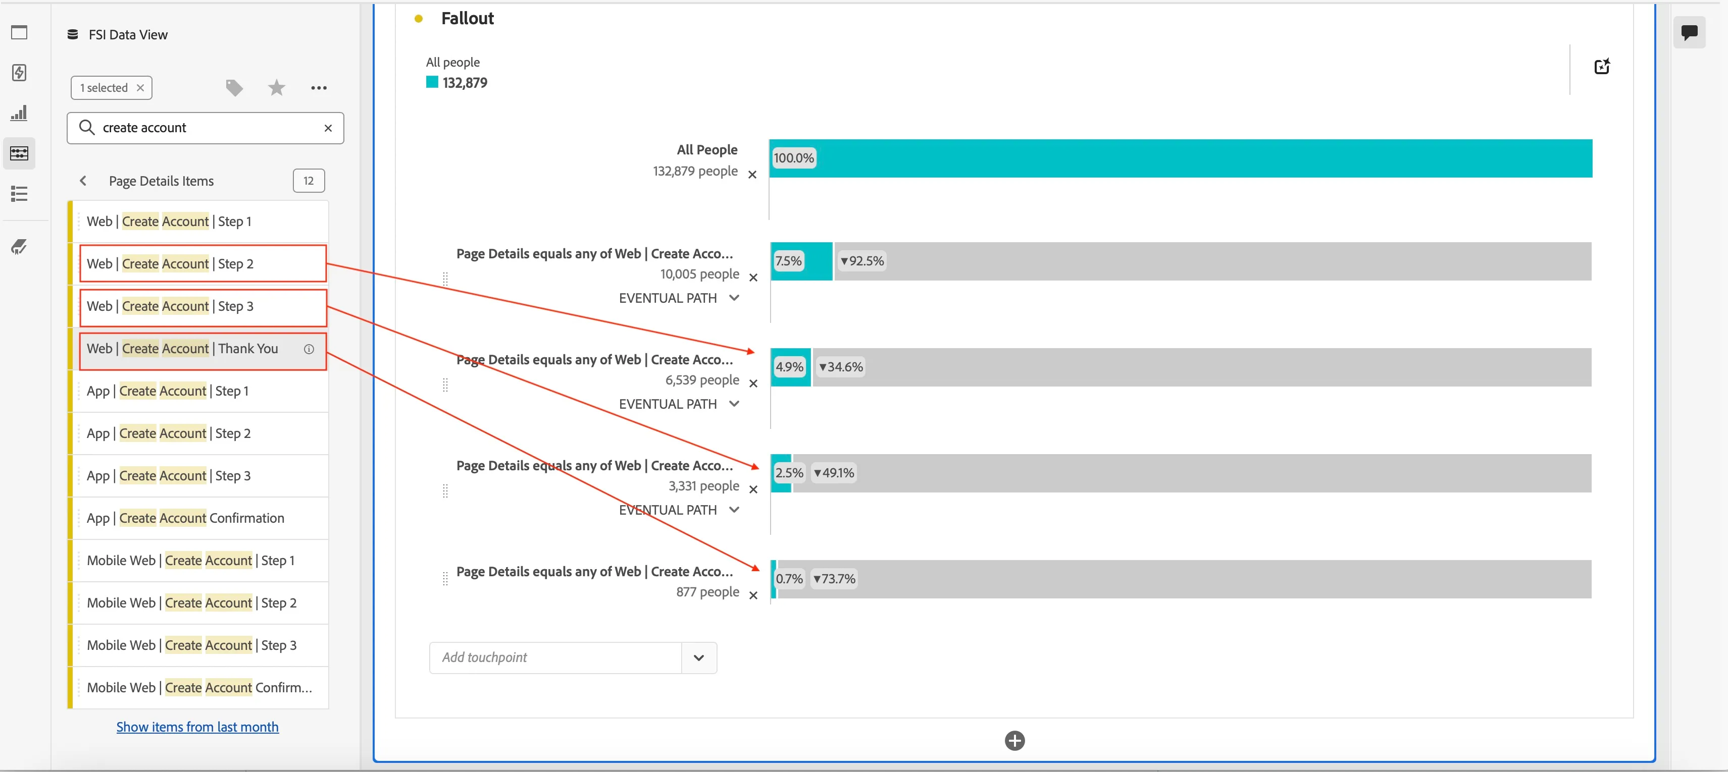Screen dimensions: 1728x772
Task: Select the Components icon in left rail
Action: [x=20, y=153]
